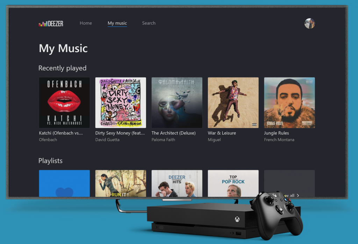Click the Deezer logo
Image resolution: width=358 pixels, height=244 pixels.
pyautogui.click(x=51, y=23)
